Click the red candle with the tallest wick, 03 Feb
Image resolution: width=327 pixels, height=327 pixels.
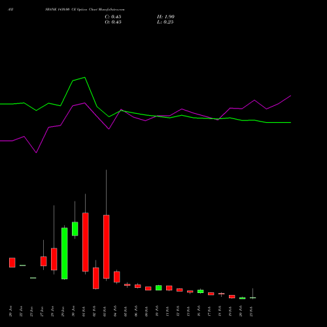point(107,247)
